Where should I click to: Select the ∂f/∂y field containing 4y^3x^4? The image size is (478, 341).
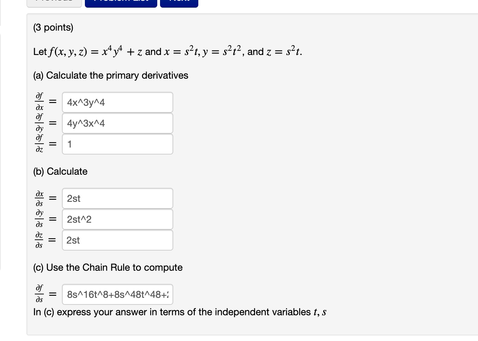(x=118, y=123)
